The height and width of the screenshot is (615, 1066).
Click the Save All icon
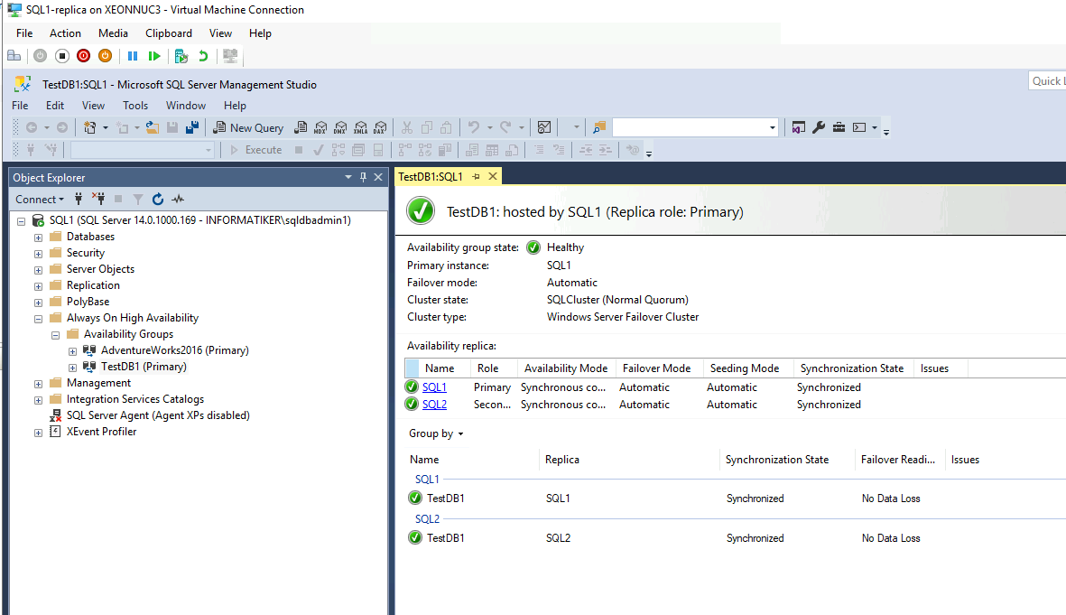tap(192, 127)
